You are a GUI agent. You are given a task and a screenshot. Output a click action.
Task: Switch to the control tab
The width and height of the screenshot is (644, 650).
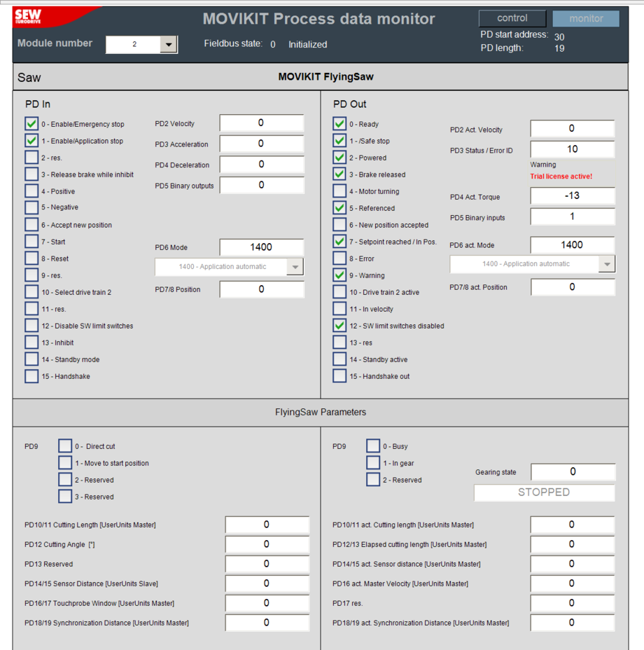coord(512,18)
